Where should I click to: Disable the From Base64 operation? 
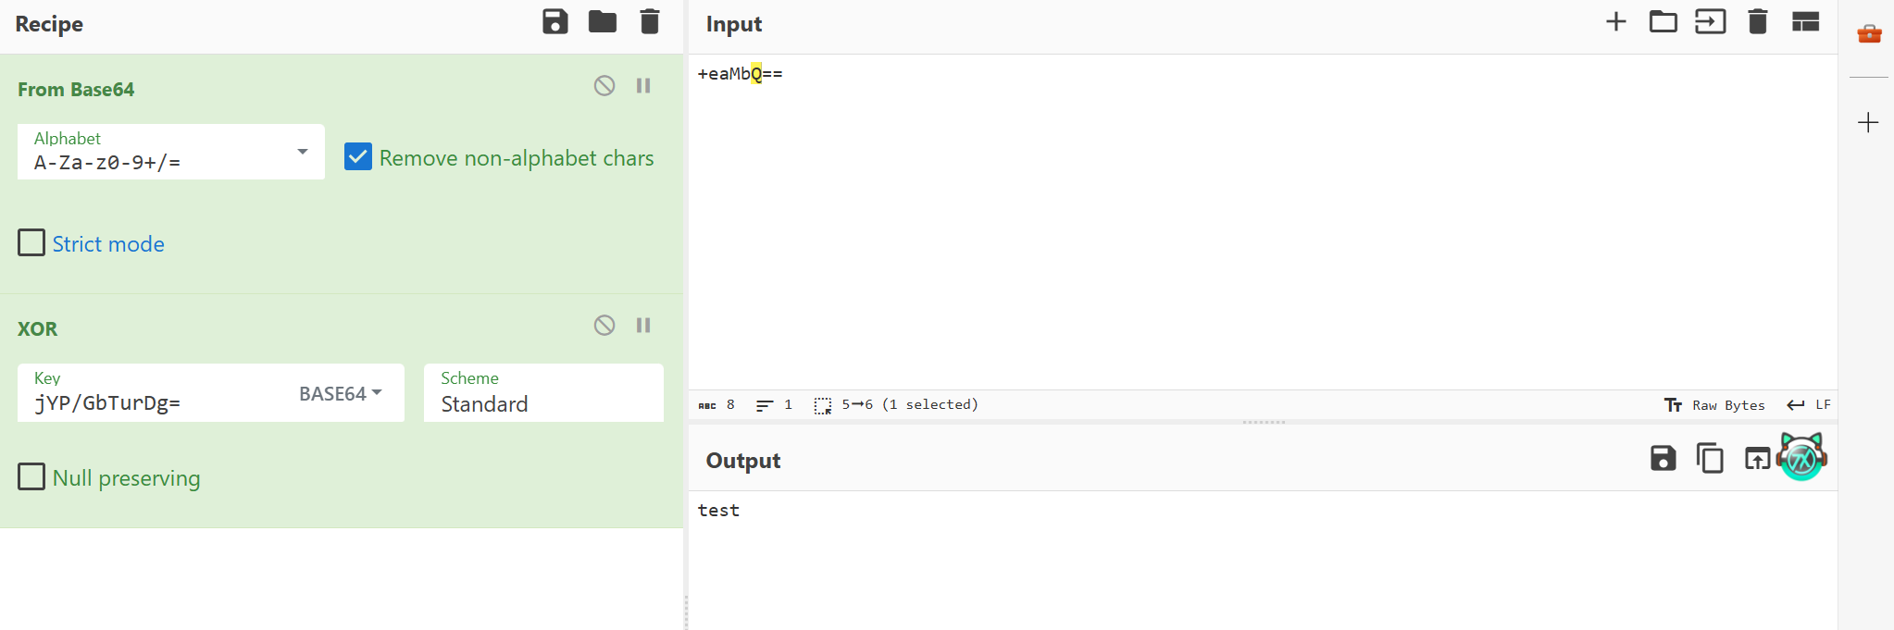(x=604, y=86)
